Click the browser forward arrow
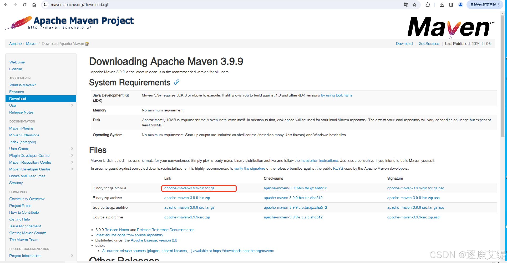This screenshot has width=507, height=263. click(15, 5)
